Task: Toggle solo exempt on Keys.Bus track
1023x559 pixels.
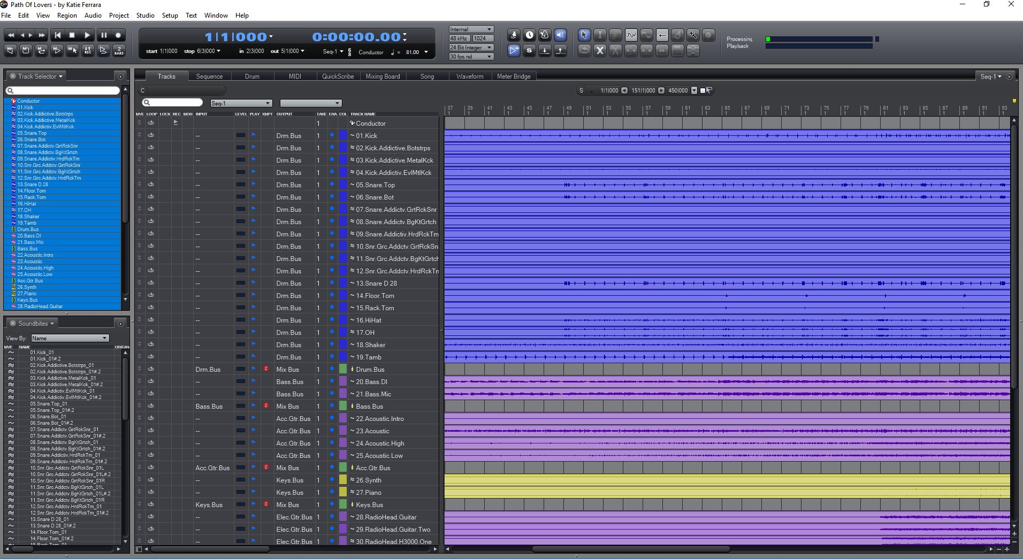Action: (x=266, y=504)
